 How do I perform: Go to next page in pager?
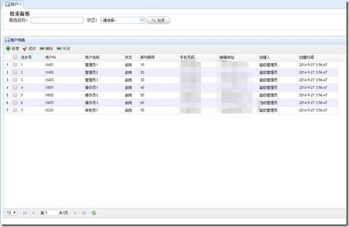point(75,213)
